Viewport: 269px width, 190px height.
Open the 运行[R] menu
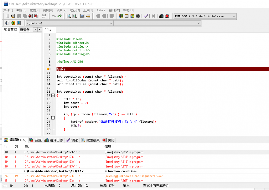[x=75, y=10]
